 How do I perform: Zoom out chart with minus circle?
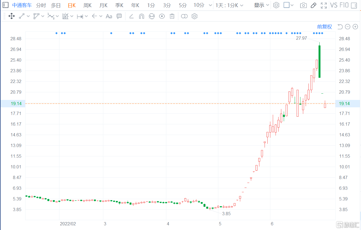(x=348, y=27)
